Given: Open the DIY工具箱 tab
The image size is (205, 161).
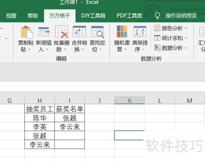Looking at the screenshot, I should pyautogui.click(x=93, y=16).
